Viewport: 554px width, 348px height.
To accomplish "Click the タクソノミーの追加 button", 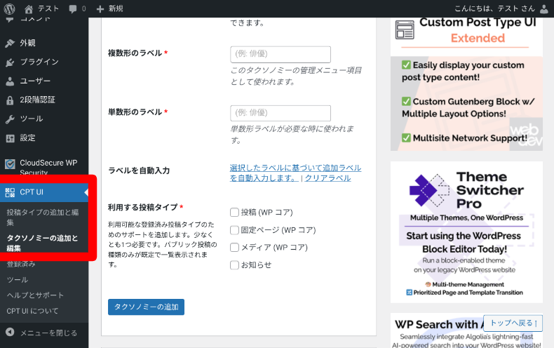I will point(146,307).
